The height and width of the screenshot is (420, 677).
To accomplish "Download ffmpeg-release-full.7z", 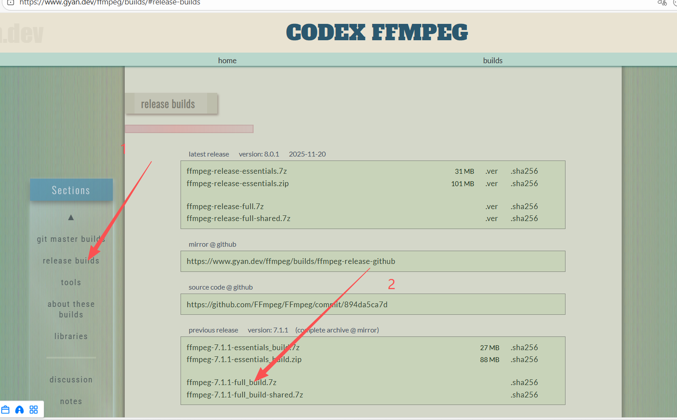I will click(225, 206).
